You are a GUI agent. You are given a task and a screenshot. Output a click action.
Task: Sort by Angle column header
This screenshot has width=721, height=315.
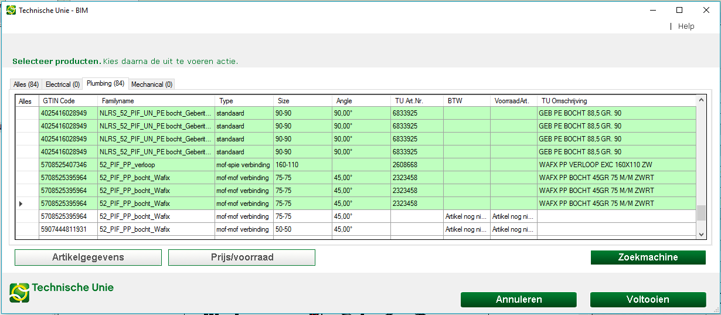[x=361, y=101]
